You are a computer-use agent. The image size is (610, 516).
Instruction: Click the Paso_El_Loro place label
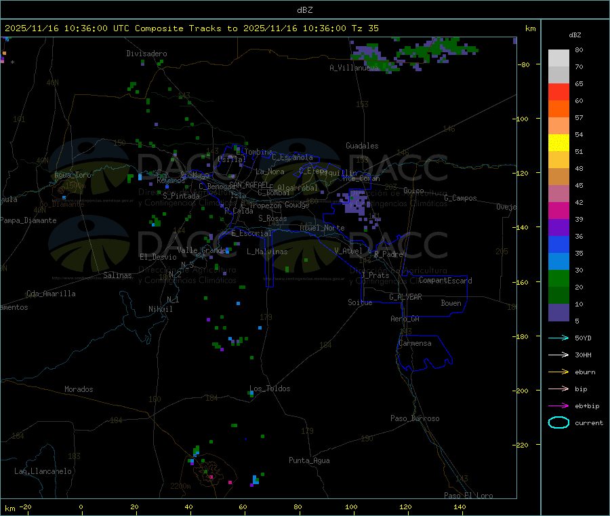pyautogui.click(x=468, y=496)
